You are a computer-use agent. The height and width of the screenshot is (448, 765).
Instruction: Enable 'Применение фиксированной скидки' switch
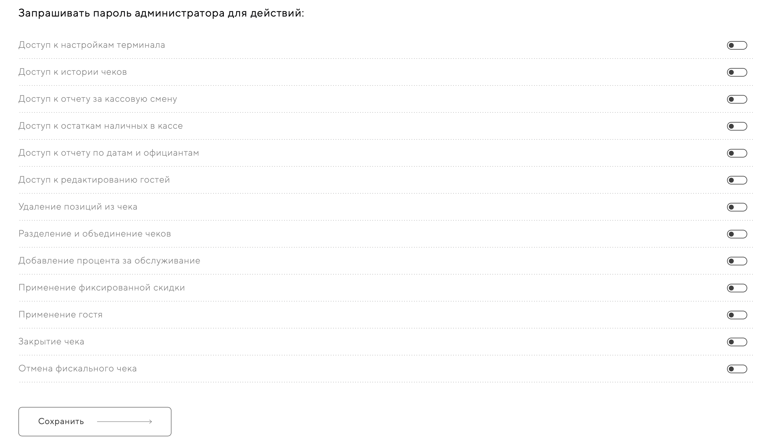point(737,288)
